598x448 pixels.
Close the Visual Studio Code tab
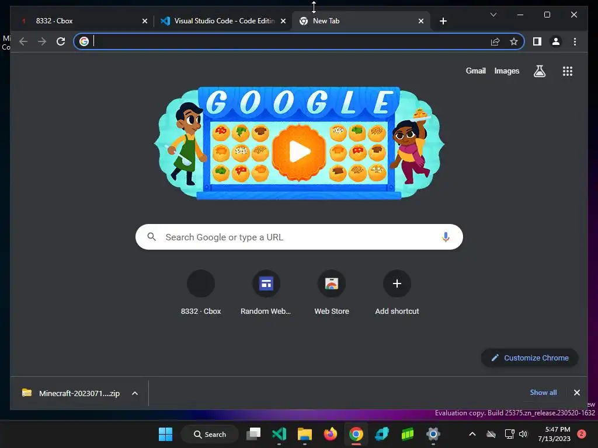point(283,21)
